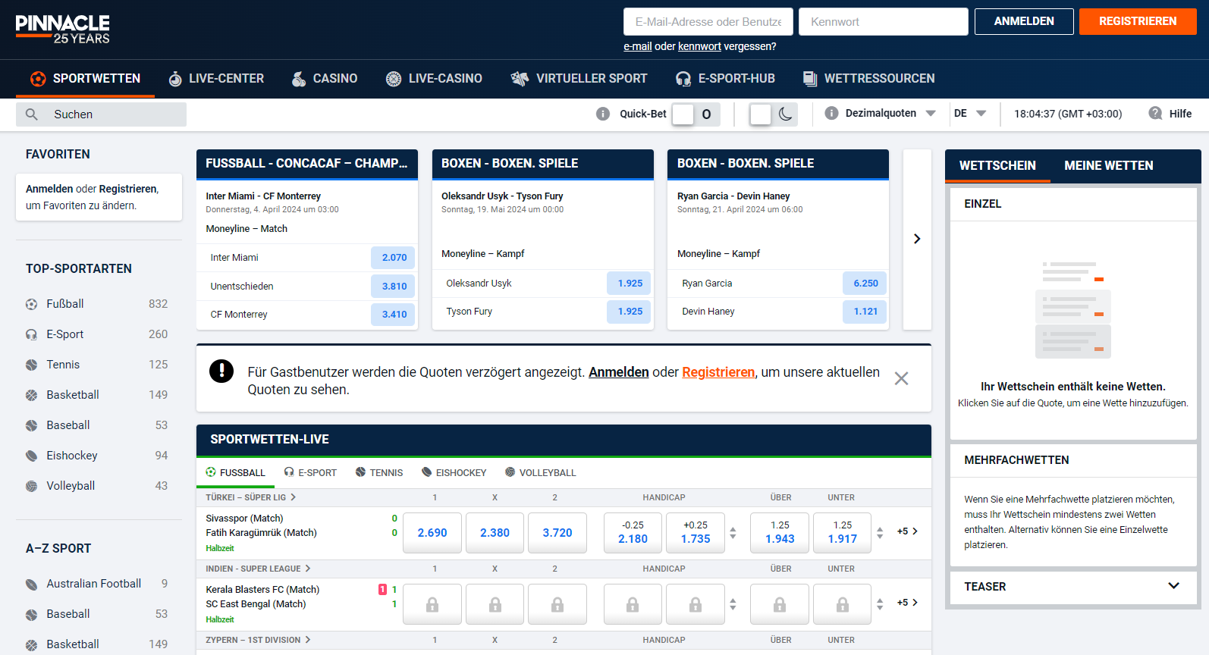Show +5 more markets for Sivasspor match
Viewport: 1209px width, 655px height.
tap(907, 531)
